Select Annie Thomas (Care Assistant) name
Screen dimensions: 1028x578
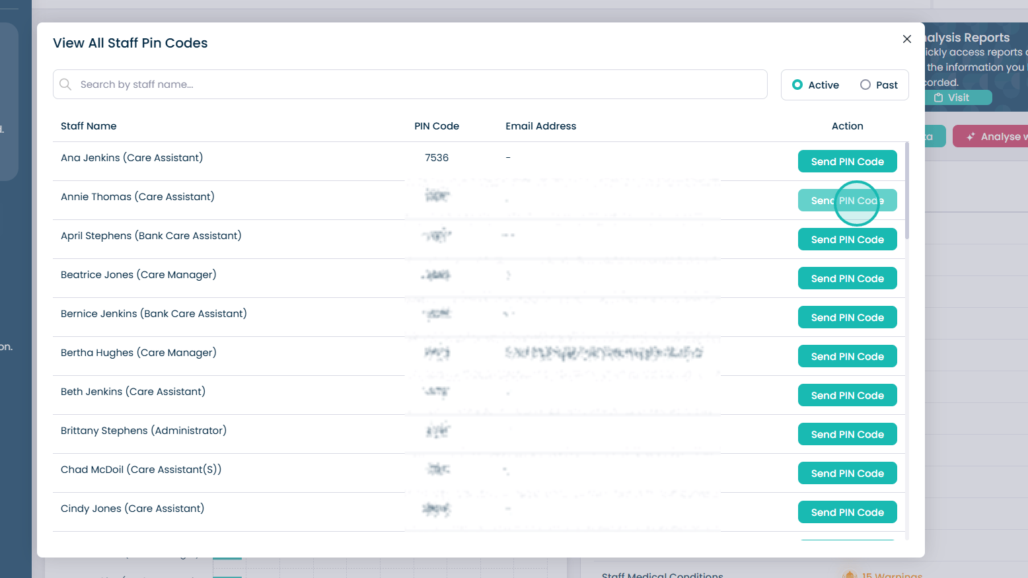137,197
